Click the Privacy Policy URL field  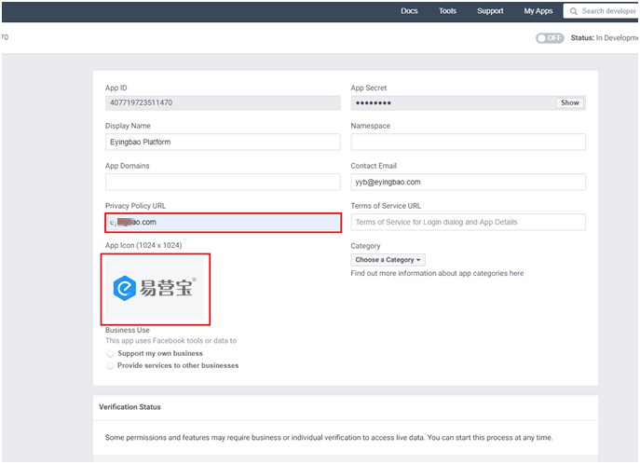tap(223, 222)
